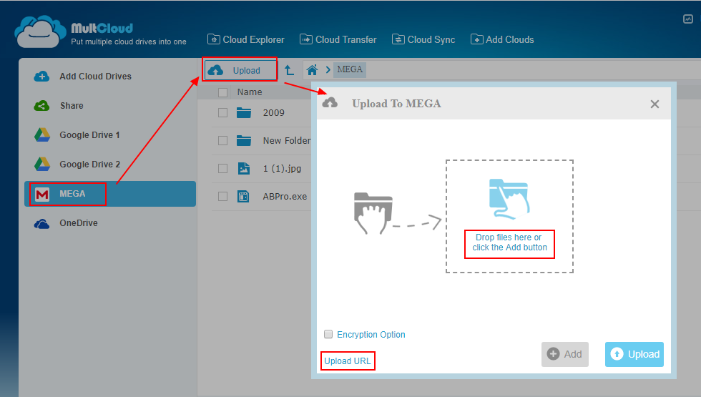Go up one folder level arrow
Image resolution: width=701 pixels, height=397 pixels.
tap(289, 70)
